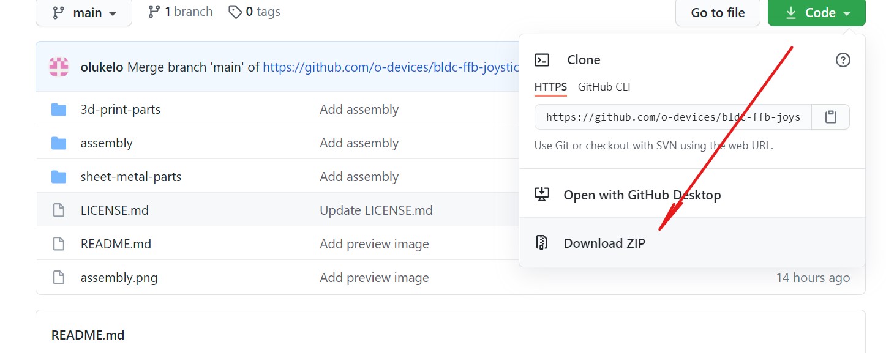Screen dimensions: 886x353
Task: Click the LICENSE.md file icon
Action: pos(59,210)
